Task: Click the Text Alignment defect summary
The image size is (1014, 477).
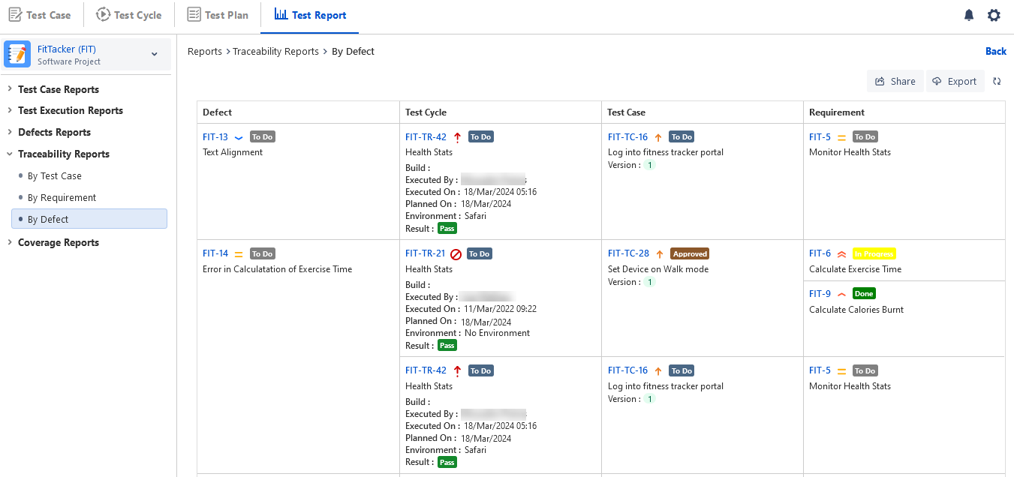Action: tap(233, 152)
